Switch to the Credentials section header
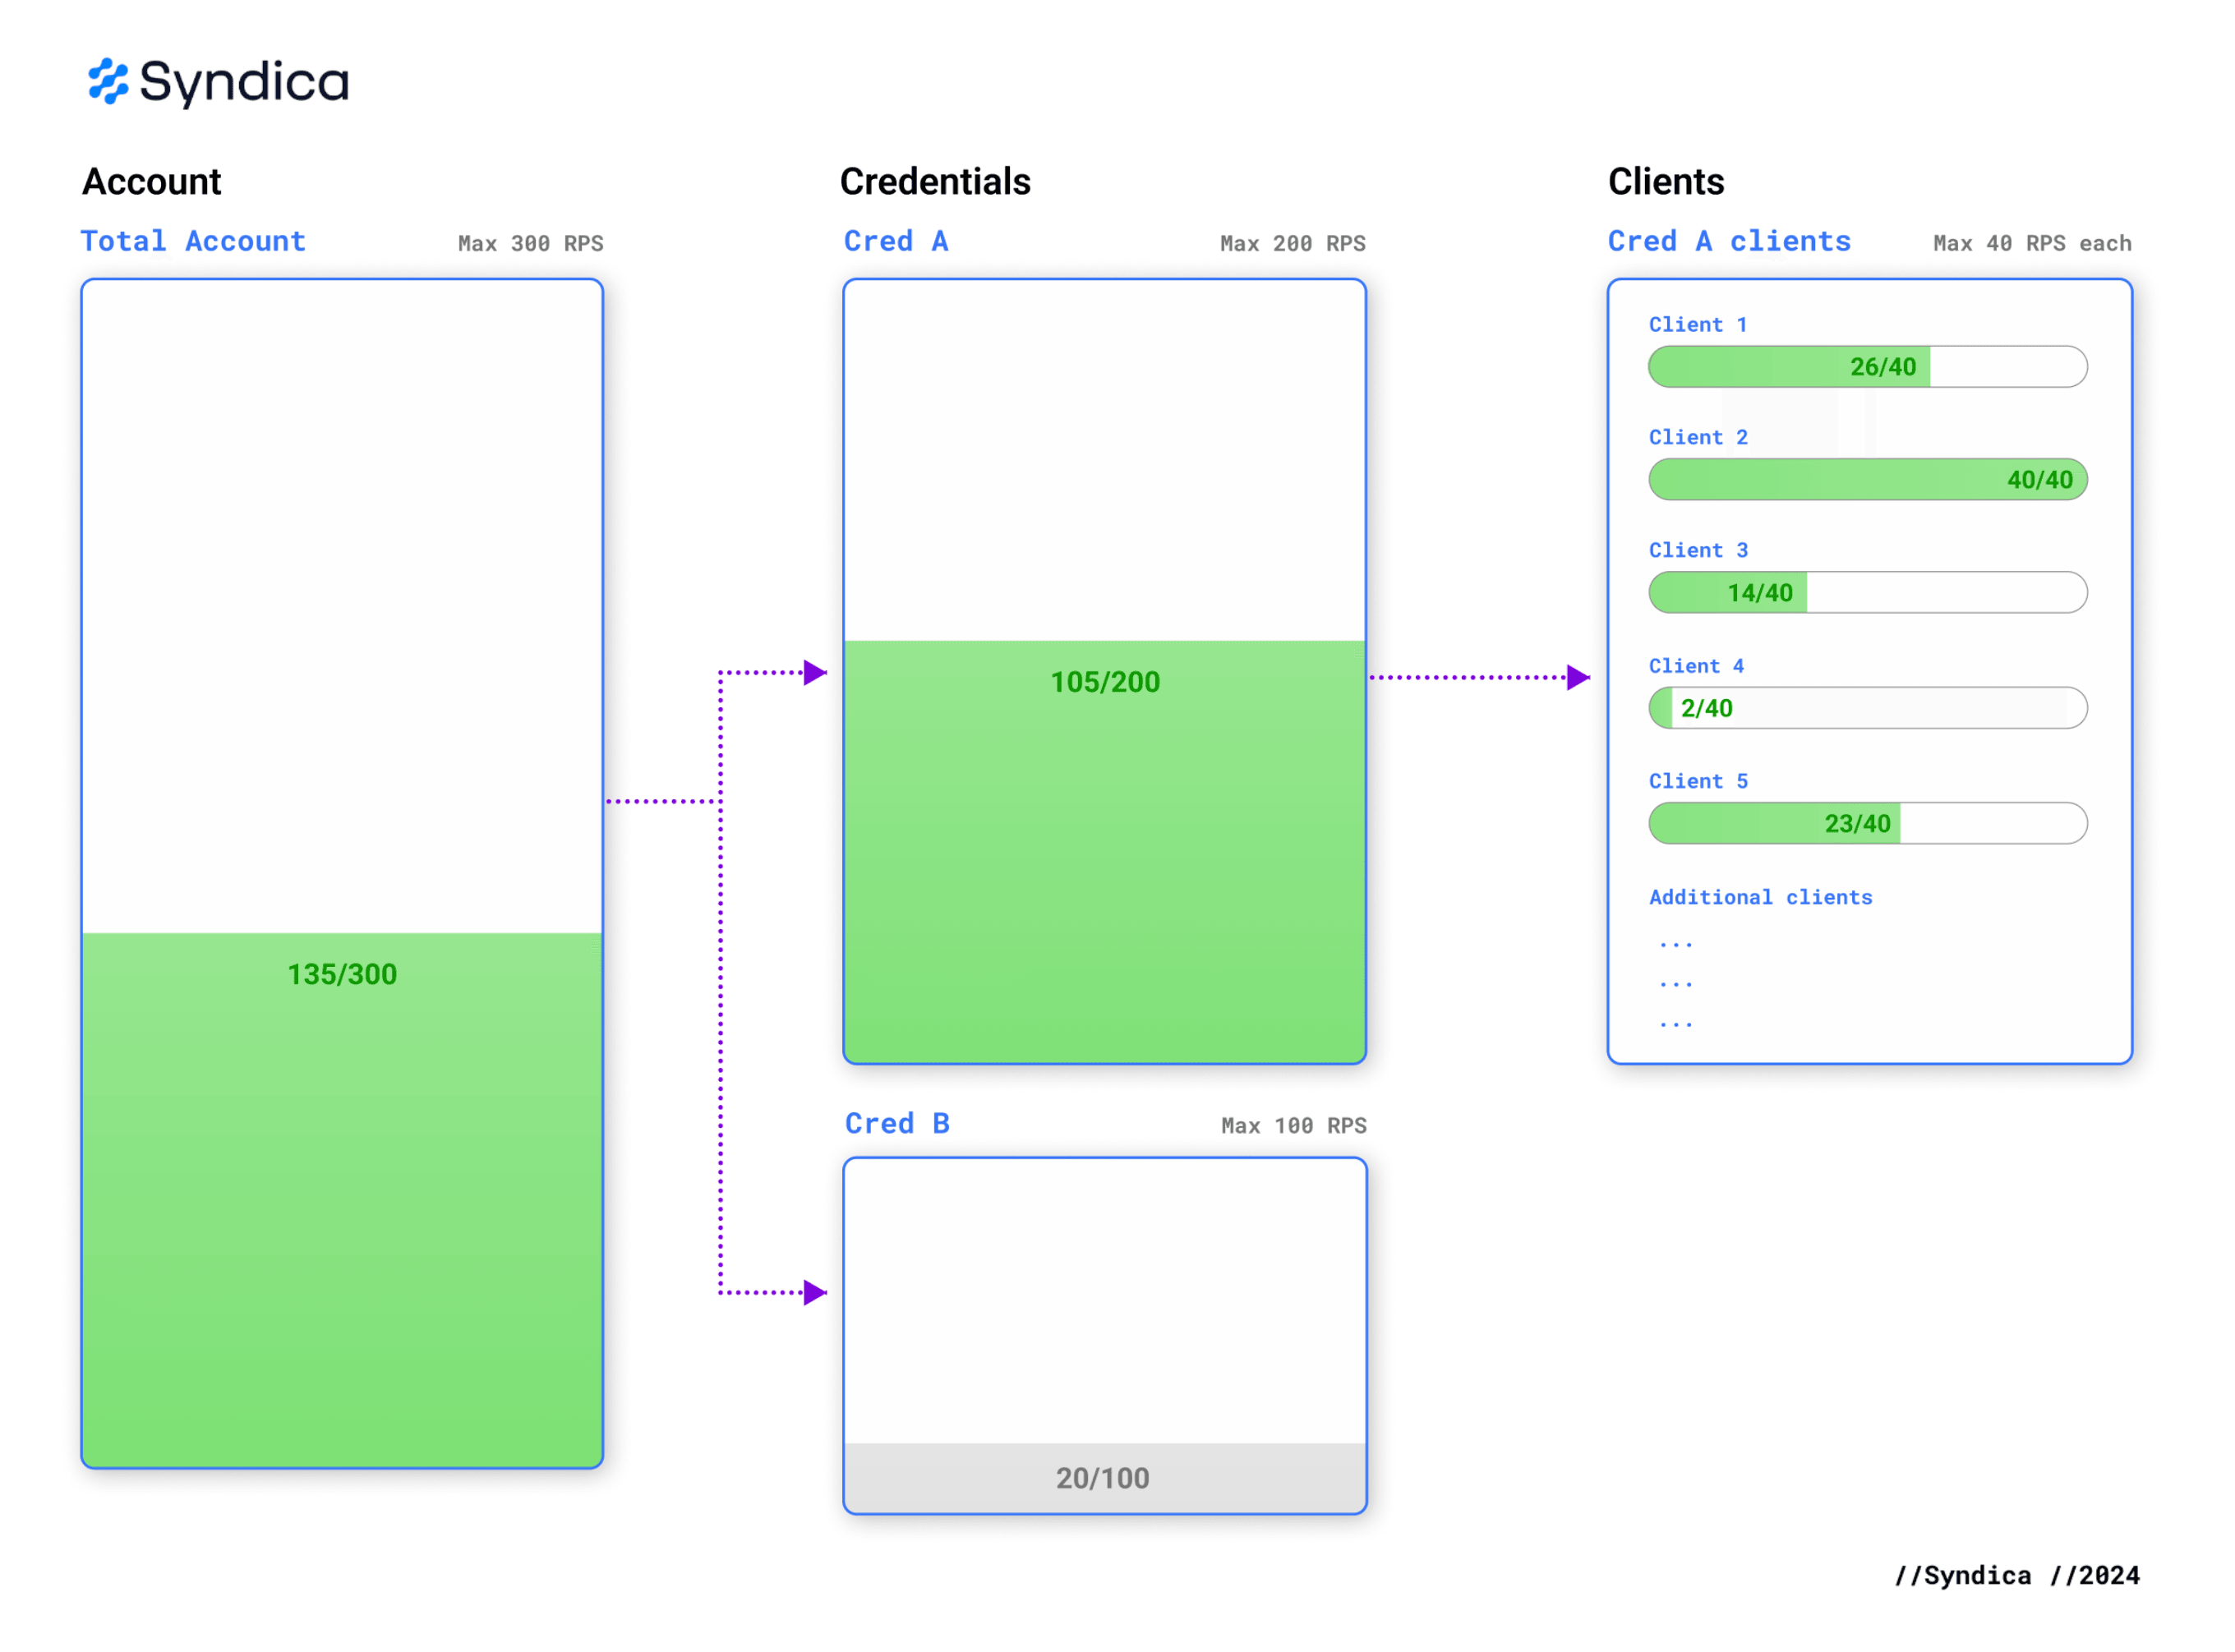 (x=935, y=181)
